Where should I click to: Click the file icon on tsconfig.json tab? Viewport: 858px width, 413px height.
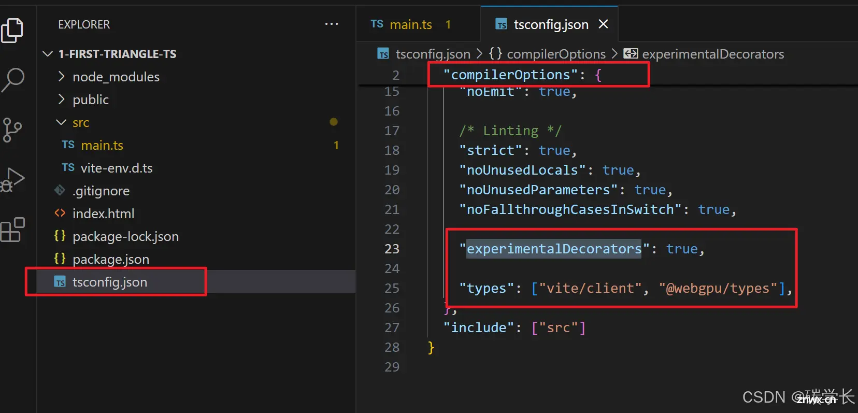(x=502, y=24)
